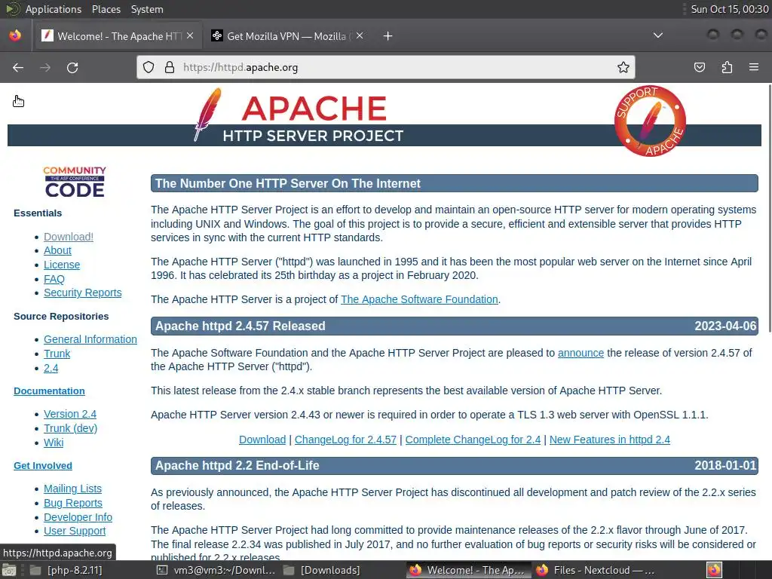772x579 pixels.
Task: Open the FAQ link
Action: pyautogui.click(x=54, y=279)
